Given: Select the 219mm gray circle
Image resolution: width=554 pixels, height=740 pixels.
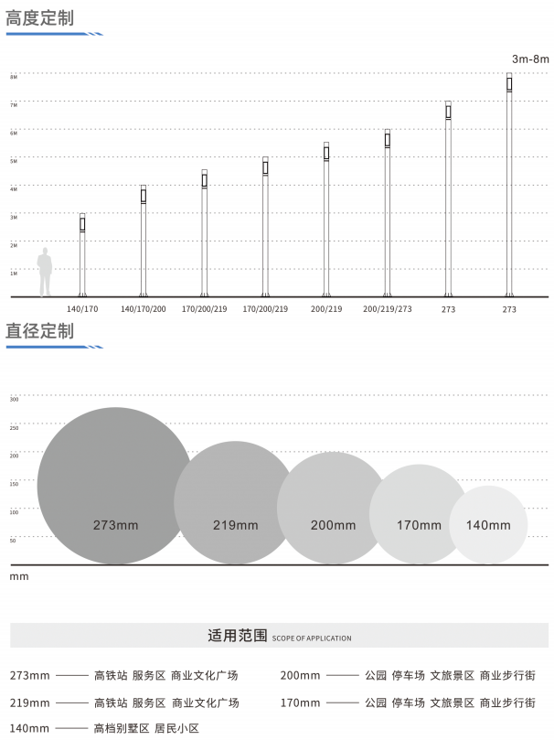Looking at the screenshot, I should pos(235,502).
